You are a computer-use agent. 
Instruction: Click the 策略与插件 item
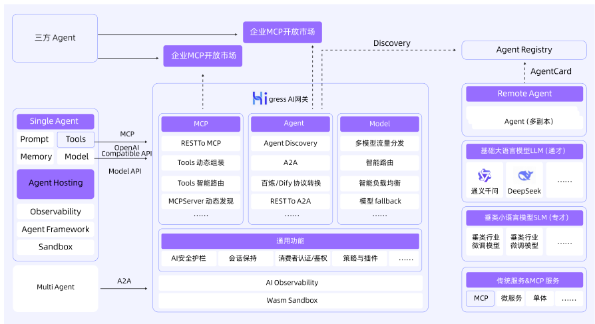[x=360, y=258]
